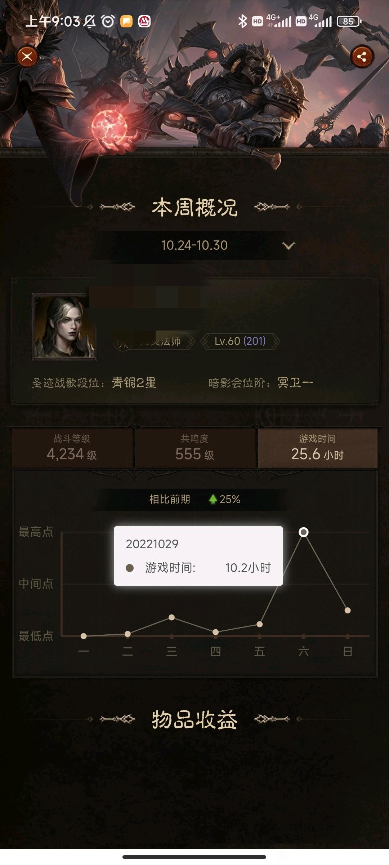389x865 pixels.
Task: Expand the date range chevron arrow
Action: [289, 246]
